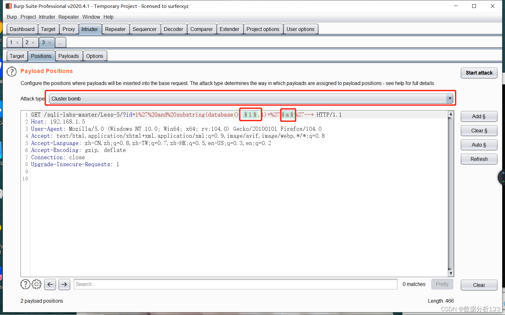Open the User options tab
Image resolution: width=505 pixels, height=315 pixels.
[300, 29]
